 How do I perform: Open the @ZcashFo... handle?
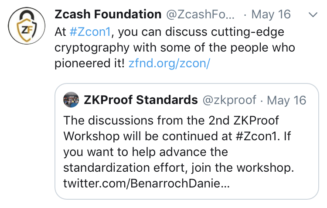[x=200, y=14]
